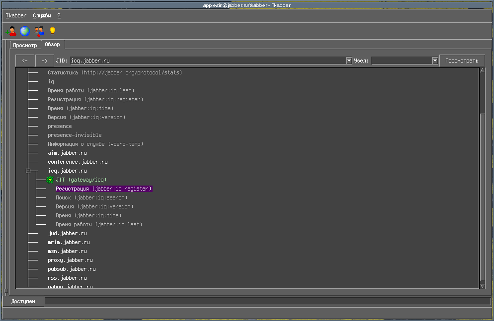Image resolution: width=494 pixels, height=321 pixels.
Task: Click the add user toolbar icon
Action: [x=11, y=32]
